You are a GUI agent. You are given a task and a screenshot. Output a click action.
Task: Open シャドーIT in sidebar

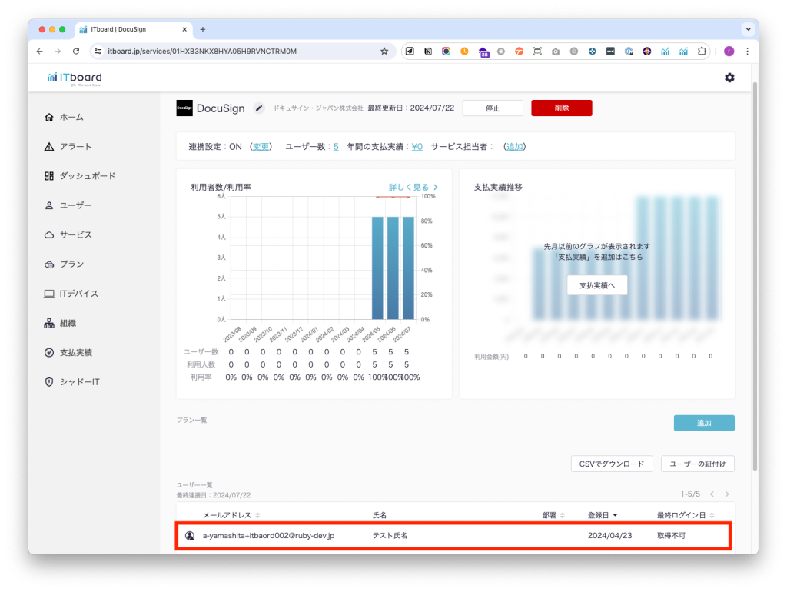tap(79, 382)
